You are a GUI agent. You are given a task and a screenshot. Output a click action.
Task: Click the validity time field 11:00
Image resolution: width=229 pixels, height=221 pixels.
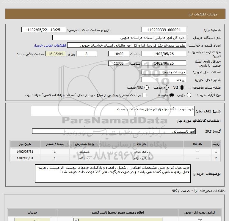point(119,63)
